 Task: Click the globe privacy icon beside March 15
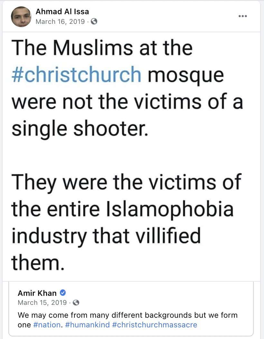tap(76, 303)
